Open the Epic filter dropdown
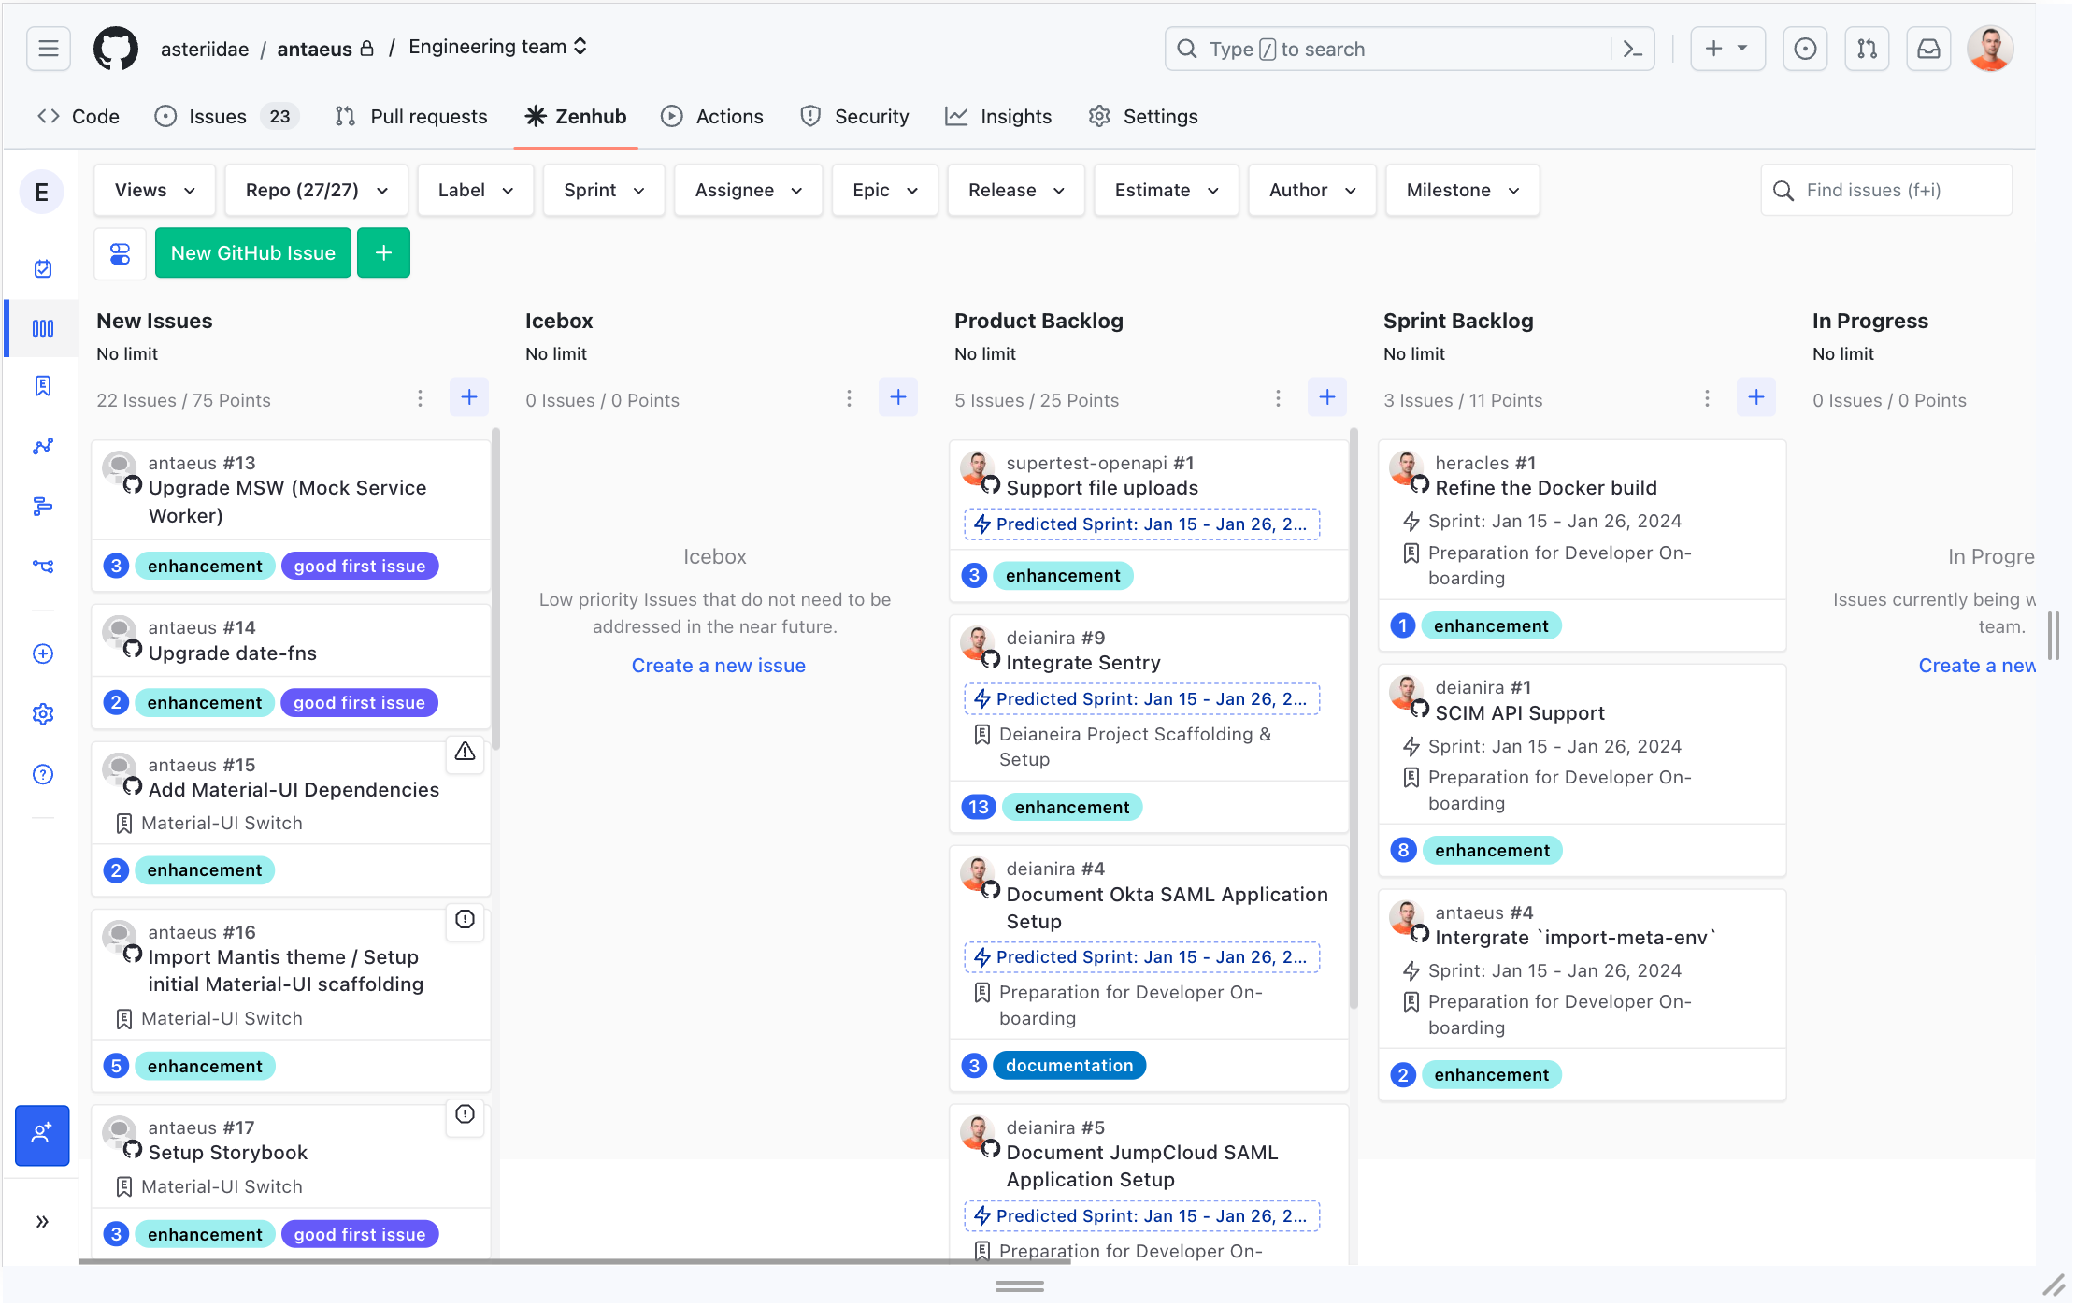The image size is (2077, 1307). click(885, 191)
